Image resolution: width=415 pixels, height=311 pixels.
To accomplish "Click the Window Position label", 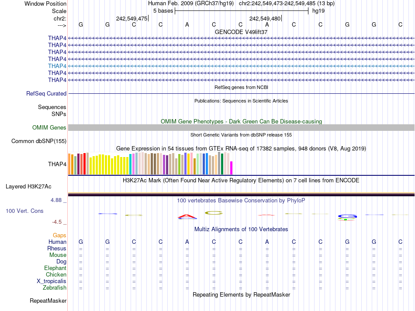I will (45, 3).
